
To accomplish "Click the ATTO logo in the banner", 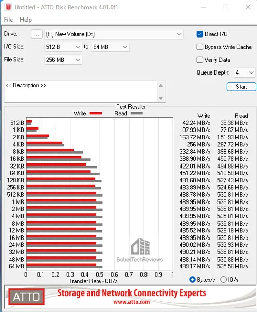I will pyautogui.click(x=26, y=297).
